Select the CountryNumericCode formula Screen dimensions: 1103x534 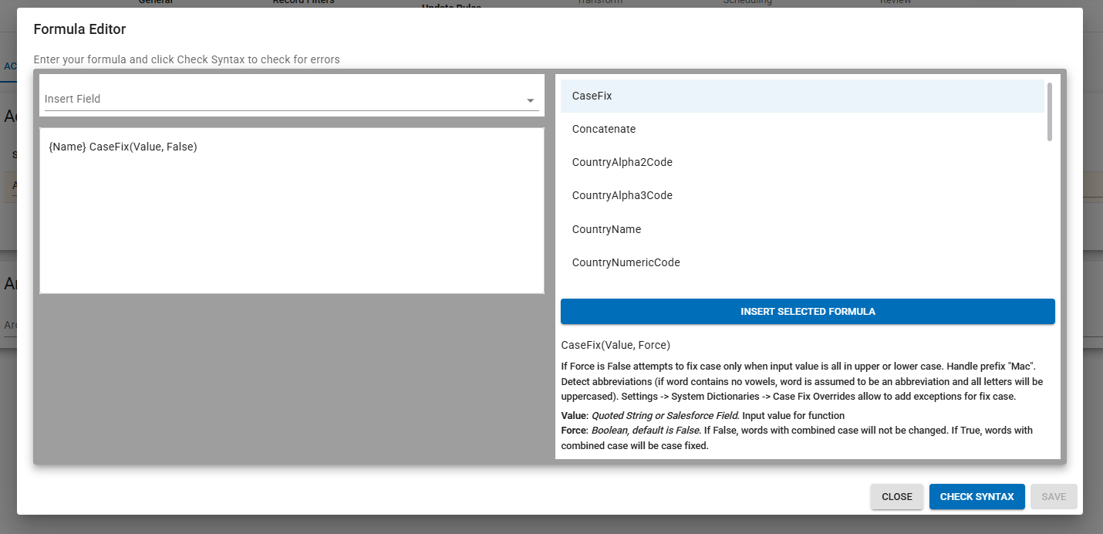802,262
